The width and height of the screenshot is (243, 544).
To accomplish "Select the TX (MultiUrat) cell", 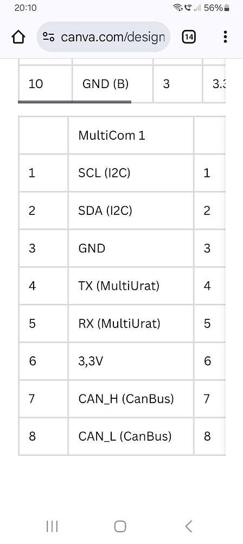I will [x=131, y=286].
